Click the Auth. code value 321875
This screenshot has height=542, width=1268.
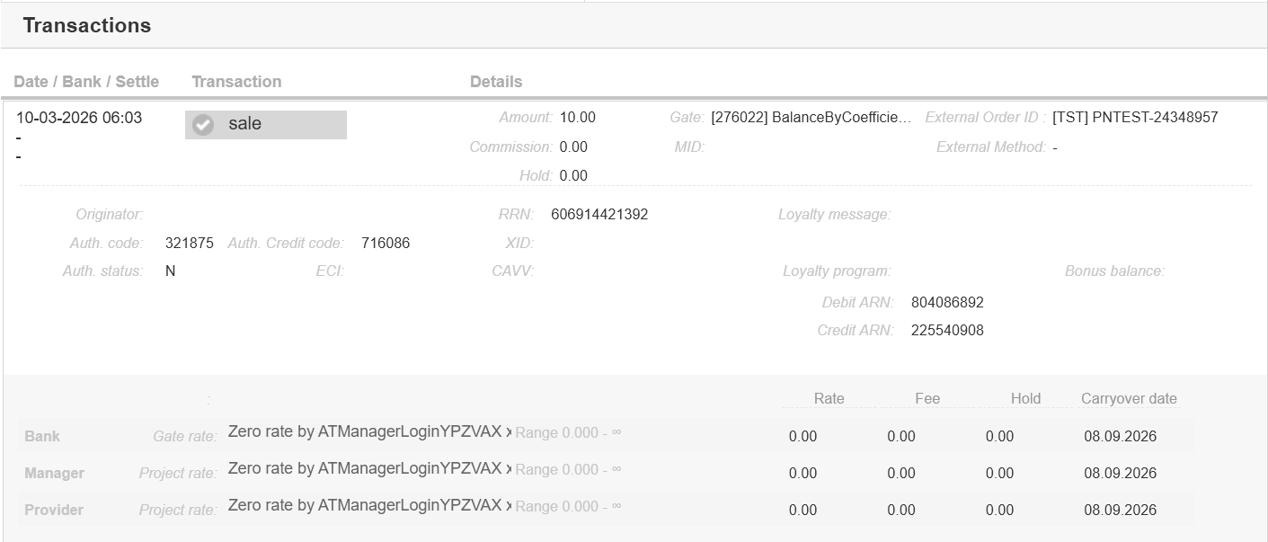[x=190, y=243]
